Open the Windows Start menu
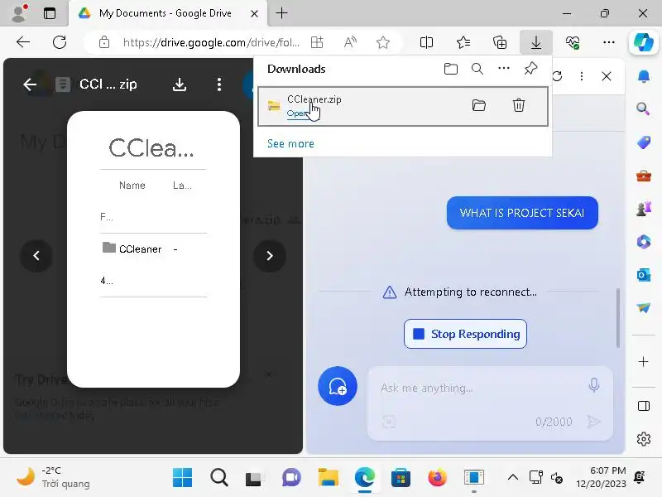 (x=182, y=478)
